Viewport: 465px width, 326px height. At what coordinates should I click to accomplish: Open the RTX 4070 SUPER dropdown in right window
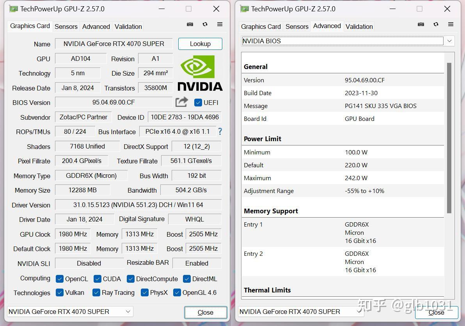[360, 312]
